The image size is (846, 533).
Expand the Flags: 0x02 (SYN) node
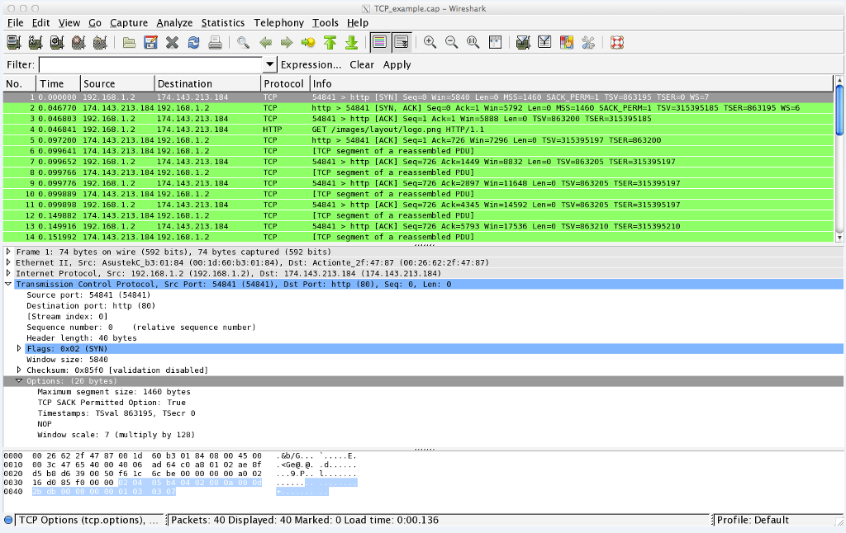point(20,349)
